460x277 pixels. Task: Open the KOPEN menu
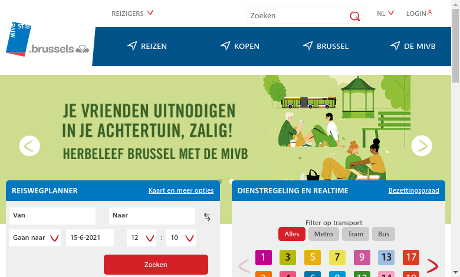coord(240,46)
